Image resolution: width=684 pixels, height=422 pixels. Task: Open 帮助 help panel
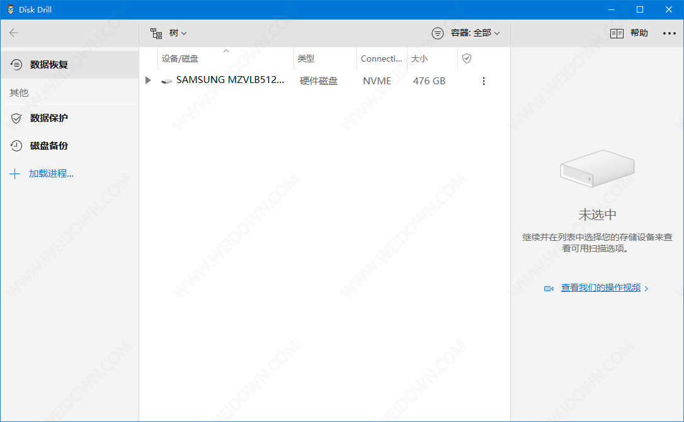(639, 33)
